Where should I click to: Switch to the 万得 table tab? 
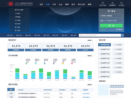click(x=11, y=93)
